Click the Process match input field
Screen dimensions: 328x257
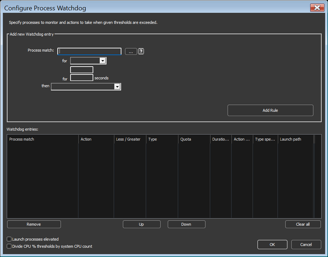[89, 51]
